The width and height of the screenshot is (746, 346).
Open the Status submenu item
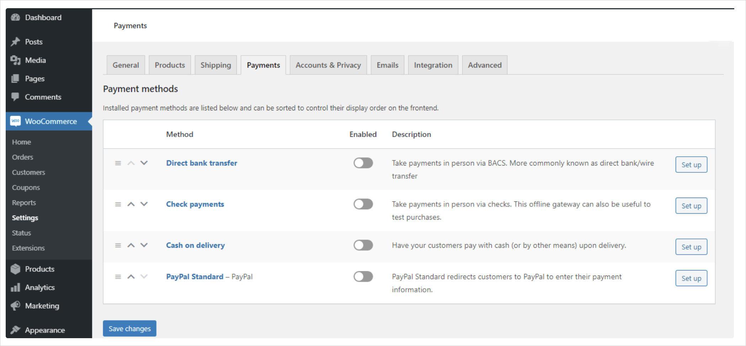(x=21, y=233)
